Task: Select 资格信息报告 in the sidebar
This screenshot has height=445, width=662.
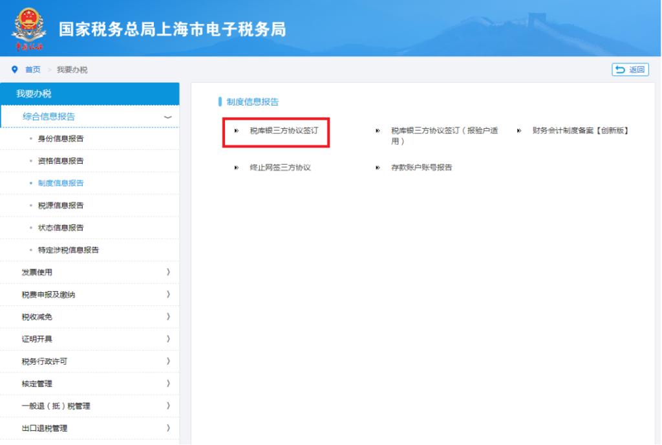Action: click(61, 161)
